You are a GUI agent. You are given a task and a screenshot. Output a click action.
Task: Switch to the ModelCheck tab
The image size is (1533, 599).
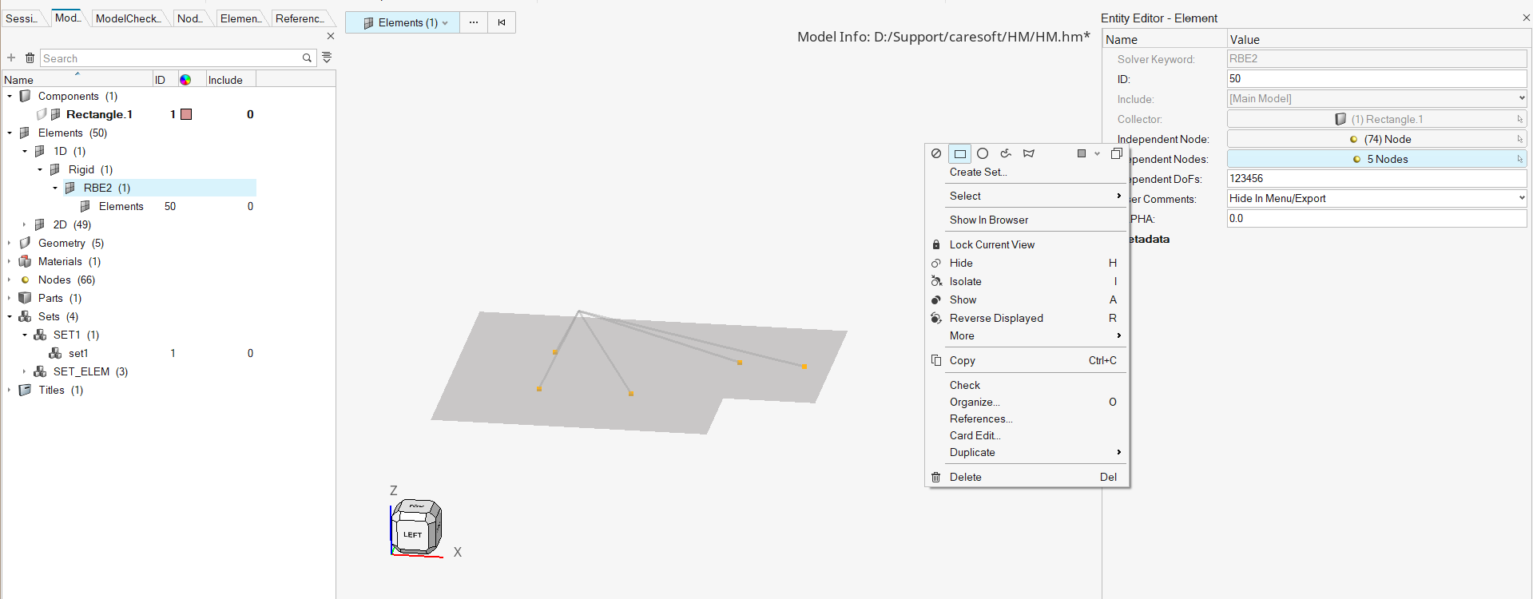coord(127,18)
